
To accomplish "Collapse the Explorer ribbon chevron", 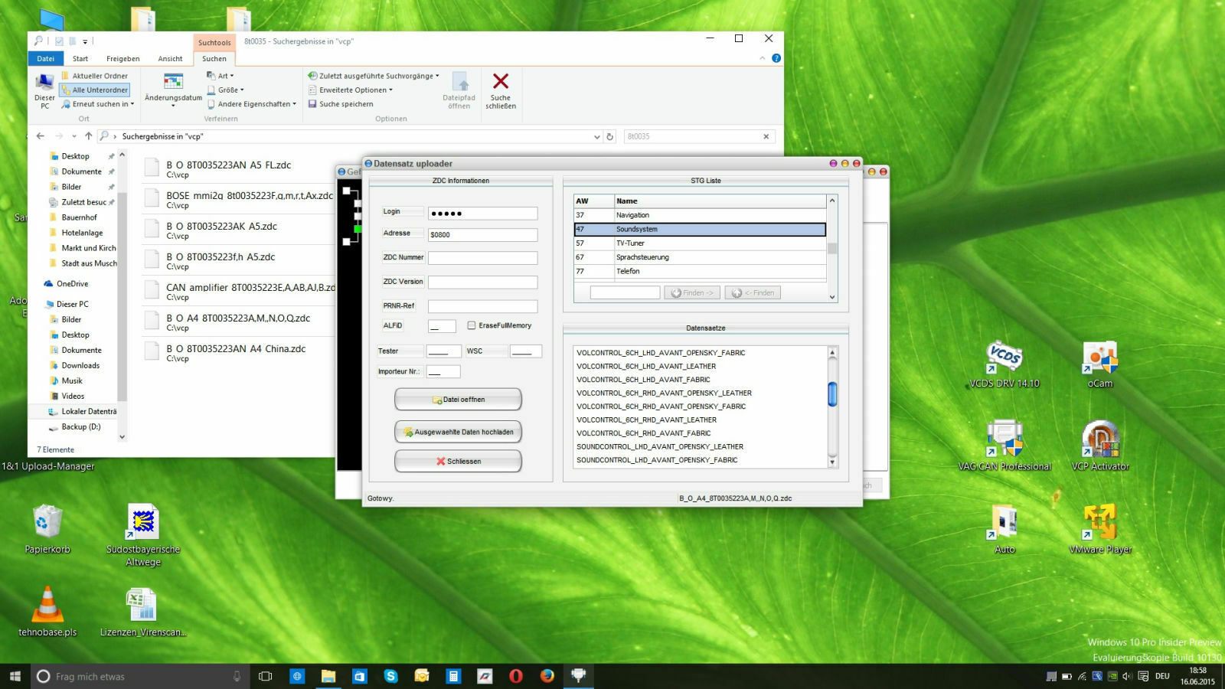I will pyautogui.click(x=763, y=58).
